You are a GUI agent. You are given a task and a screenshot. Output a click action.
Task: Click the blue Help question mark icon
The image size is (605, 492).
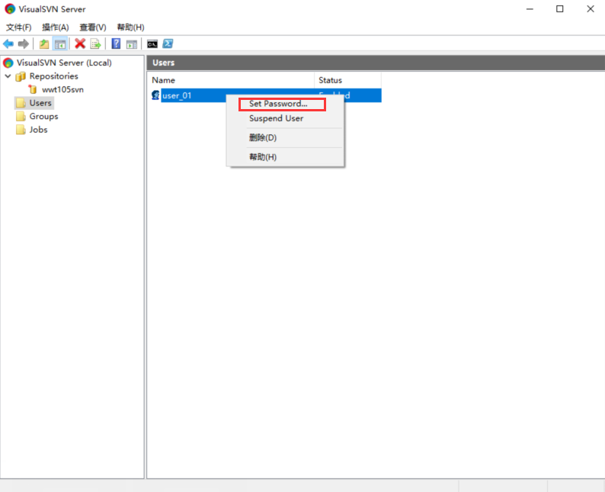point(116,44)
